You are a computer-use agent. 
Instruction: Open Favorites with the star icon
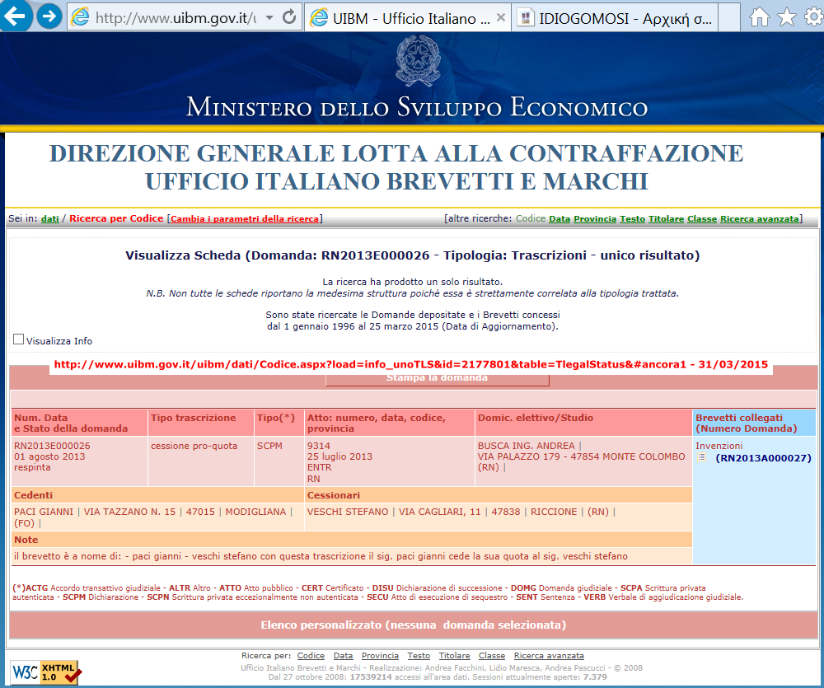click(x=787, y=17)
